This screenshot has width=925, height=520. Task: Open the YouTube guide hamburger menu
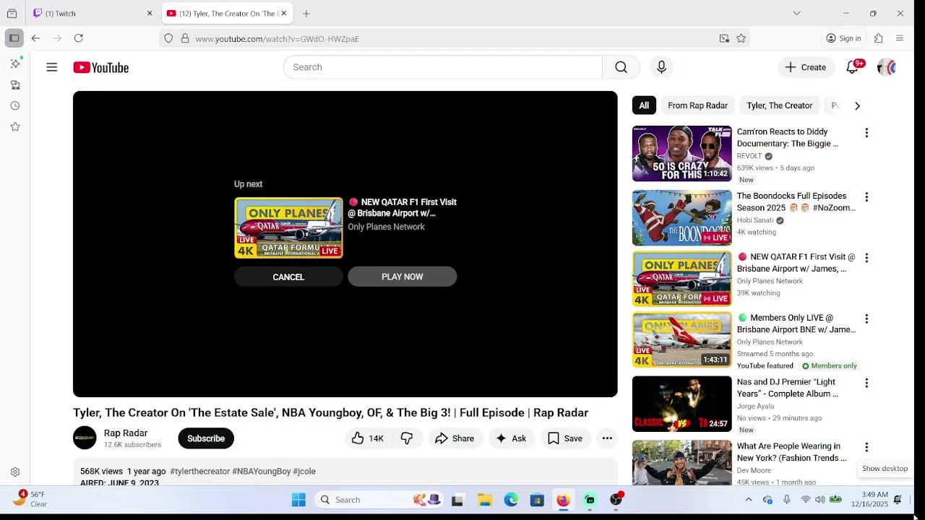point(52,67)
